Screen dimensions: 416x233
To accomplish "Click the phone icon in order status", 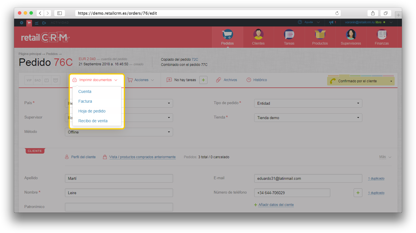I will pyautogui.click(x=333, y=81).
